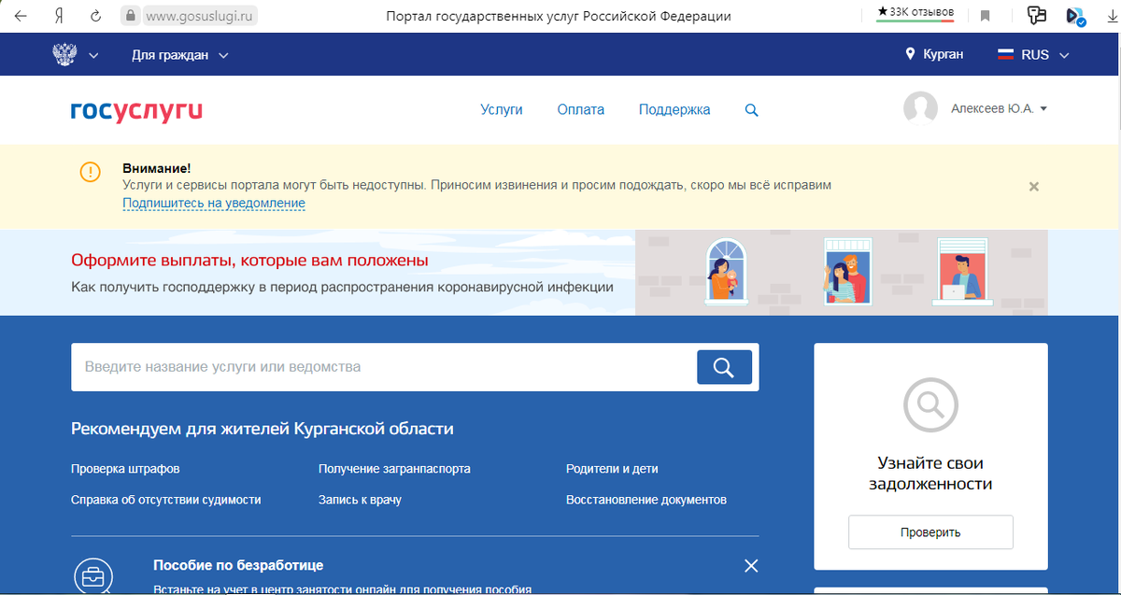Dismiss the Внимание warning banner
The height and width of the screenshot is (595, 1121).
click(1033, 186)
